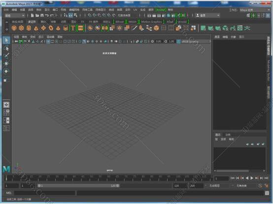This screenshot has width=273, height=204.
Task: Open the sRGB gamma color space dropdown
Action: tap(196, 41)
